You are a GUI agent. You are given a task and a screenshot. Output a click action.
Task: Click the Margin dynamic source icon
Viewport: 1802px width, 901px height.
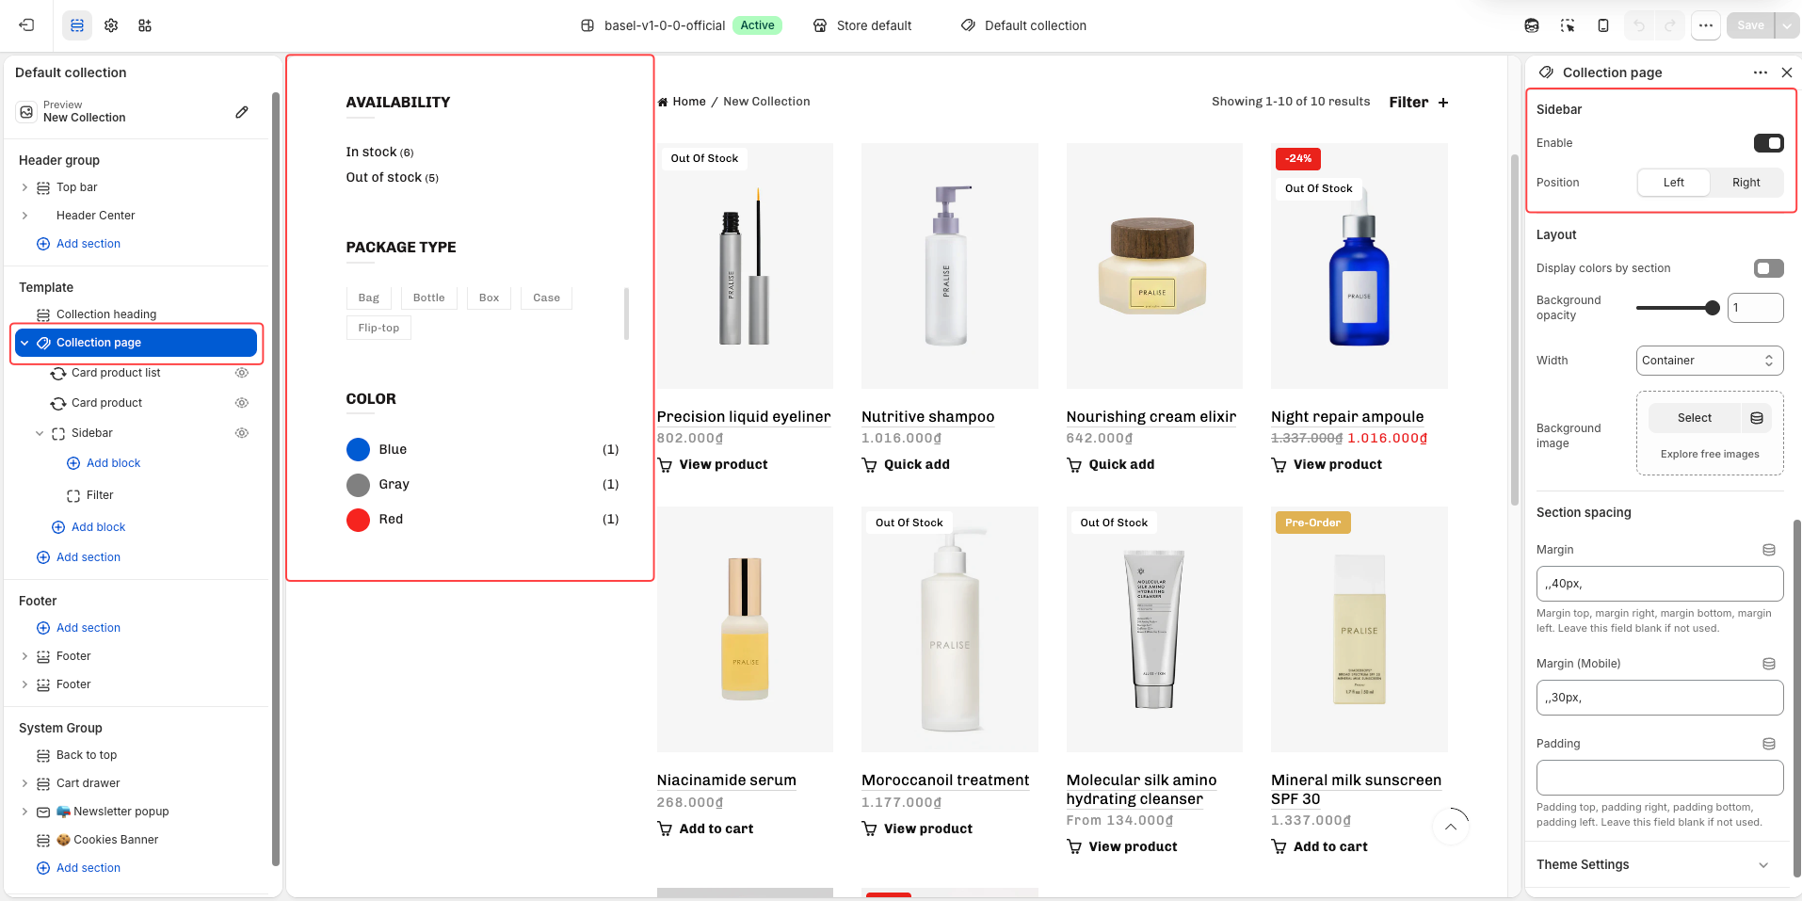[x=1769, y=550]
